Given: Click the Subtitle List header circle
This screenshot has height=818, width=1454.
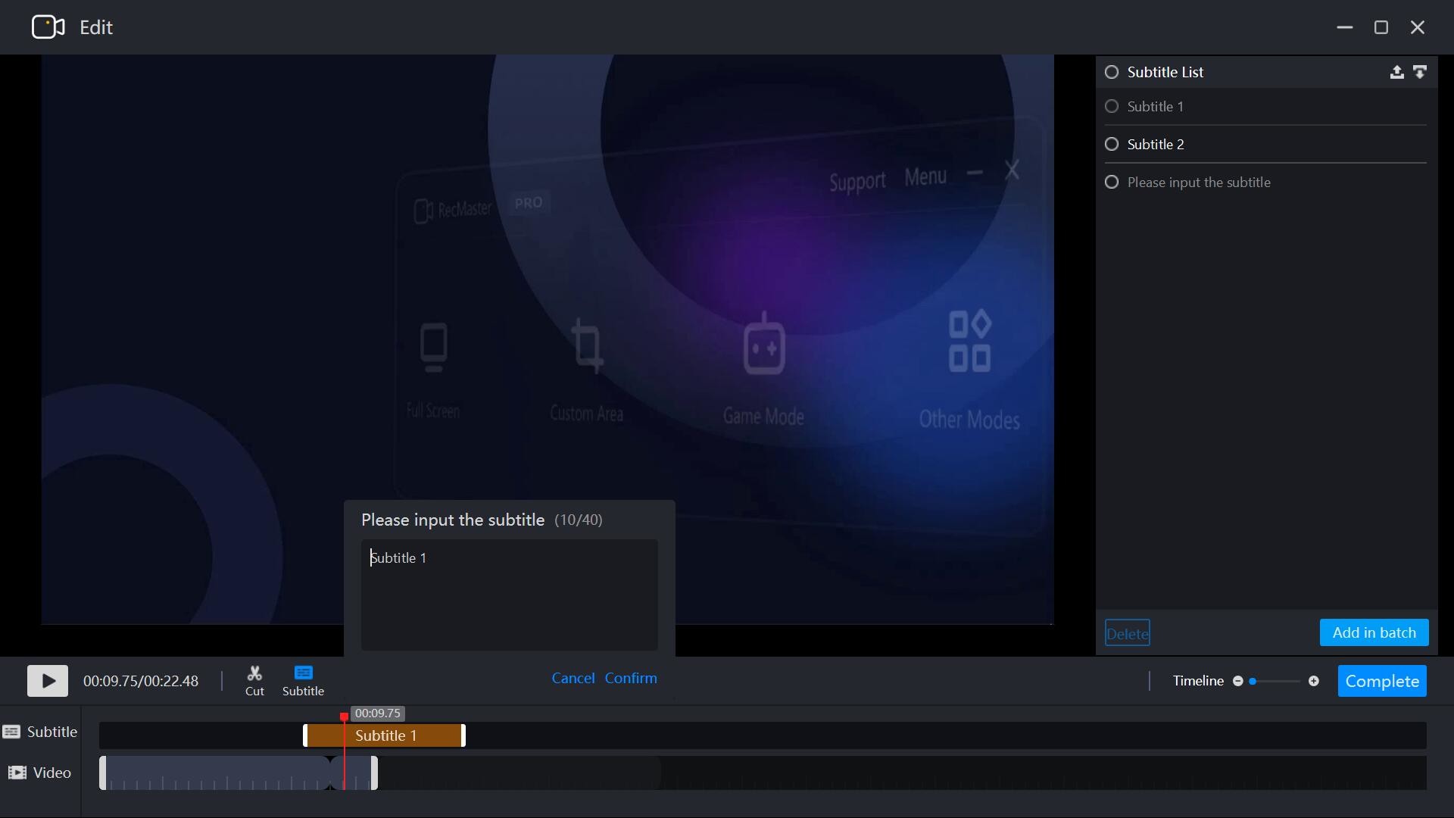Looking at the screenshot, I should point(1111,71).
